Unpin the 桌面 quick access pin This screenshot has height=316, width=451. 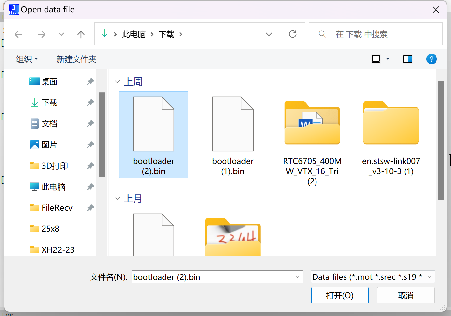click(90, 82)
